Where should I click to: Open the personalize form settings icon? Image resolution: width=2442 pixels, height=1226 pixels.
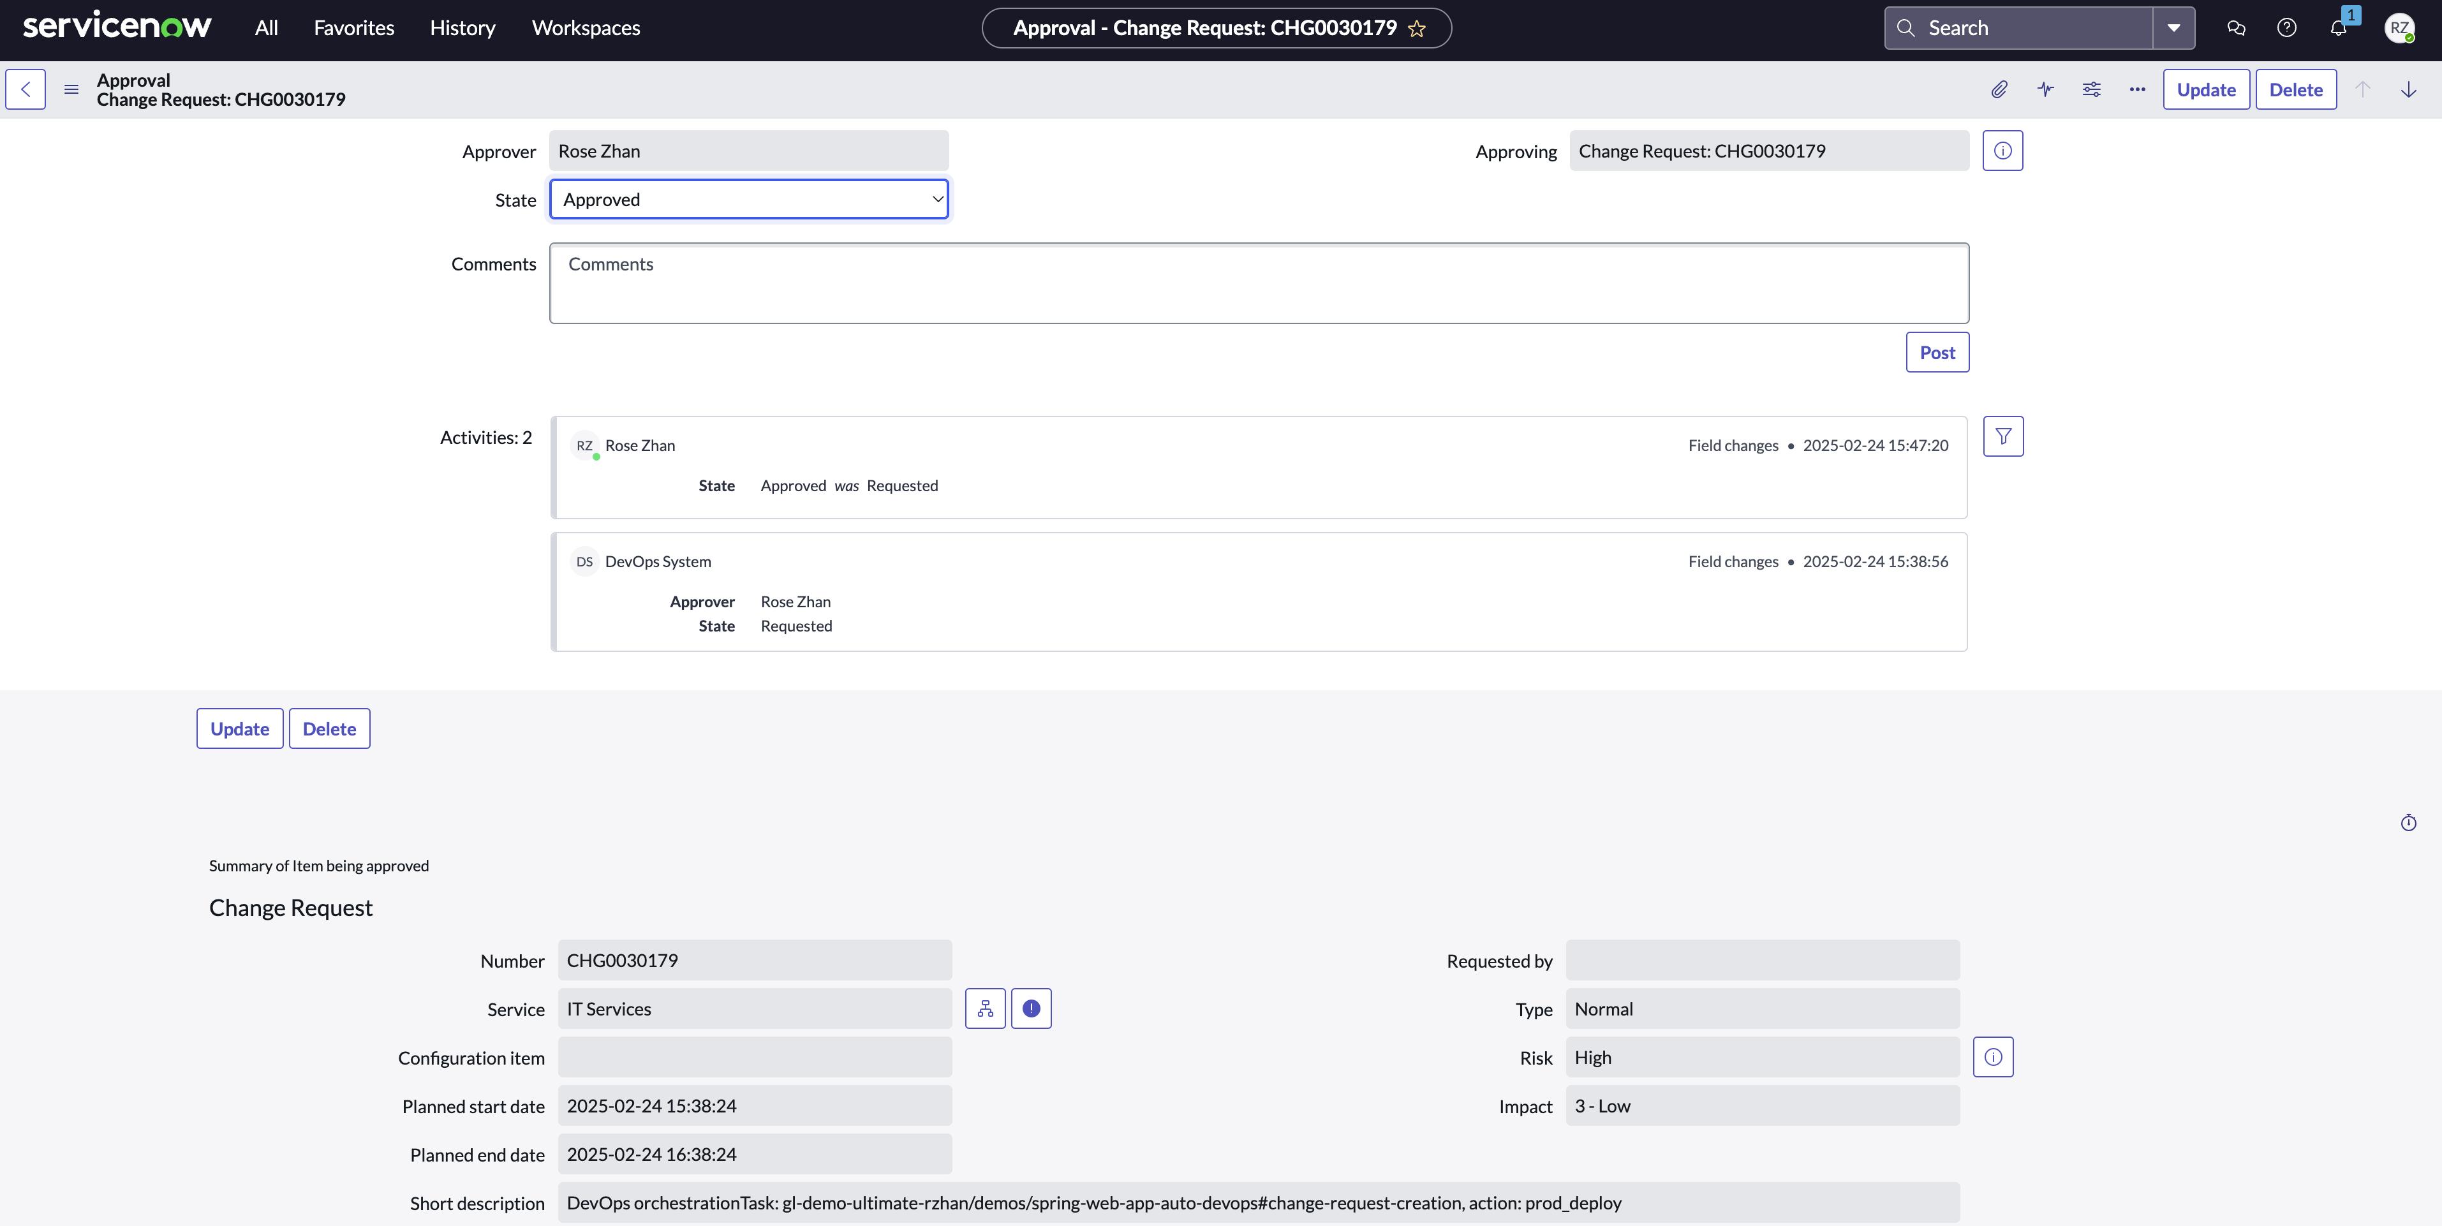(x=2091, y=89)
